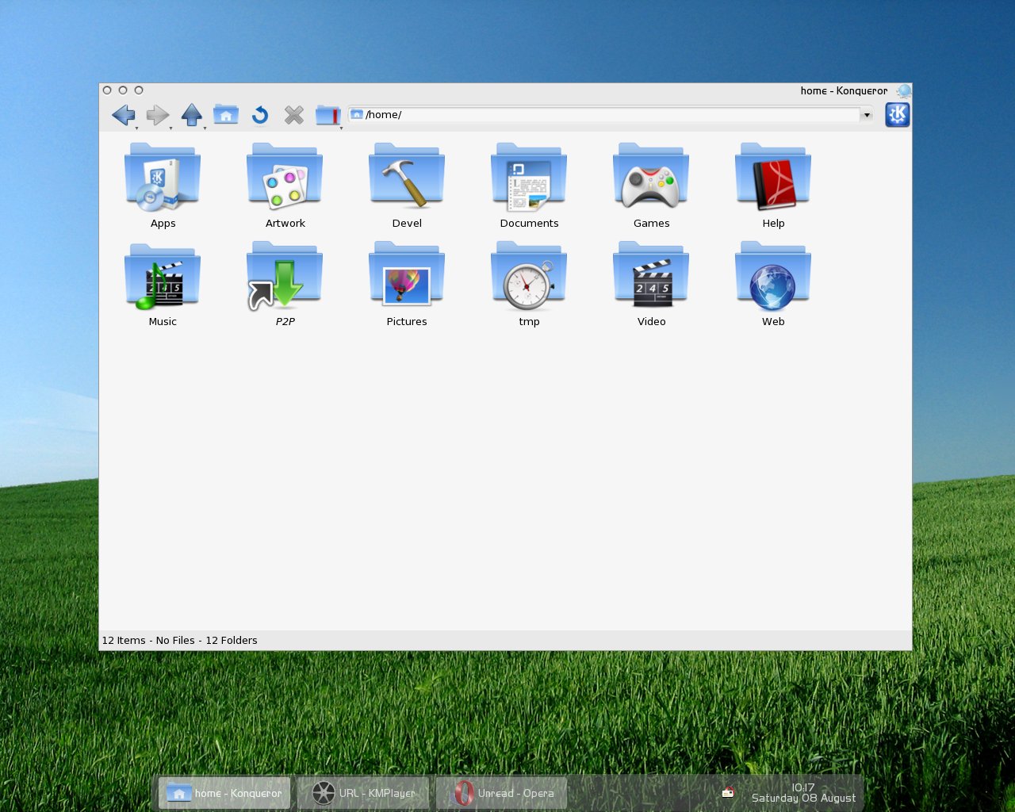Expand the location bar history dropdown

tap(867, 115)
